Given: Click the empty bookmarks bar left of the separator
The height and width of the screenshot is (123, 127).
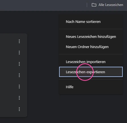Looking at the screenshot, I should 43,5.
